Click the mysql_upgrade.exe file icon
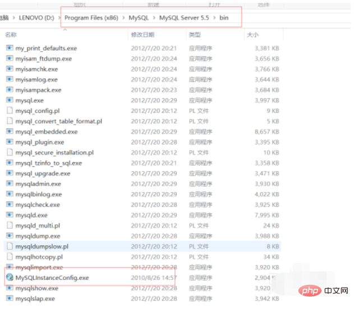Screen dimensions: 354x309 [10, 173]
